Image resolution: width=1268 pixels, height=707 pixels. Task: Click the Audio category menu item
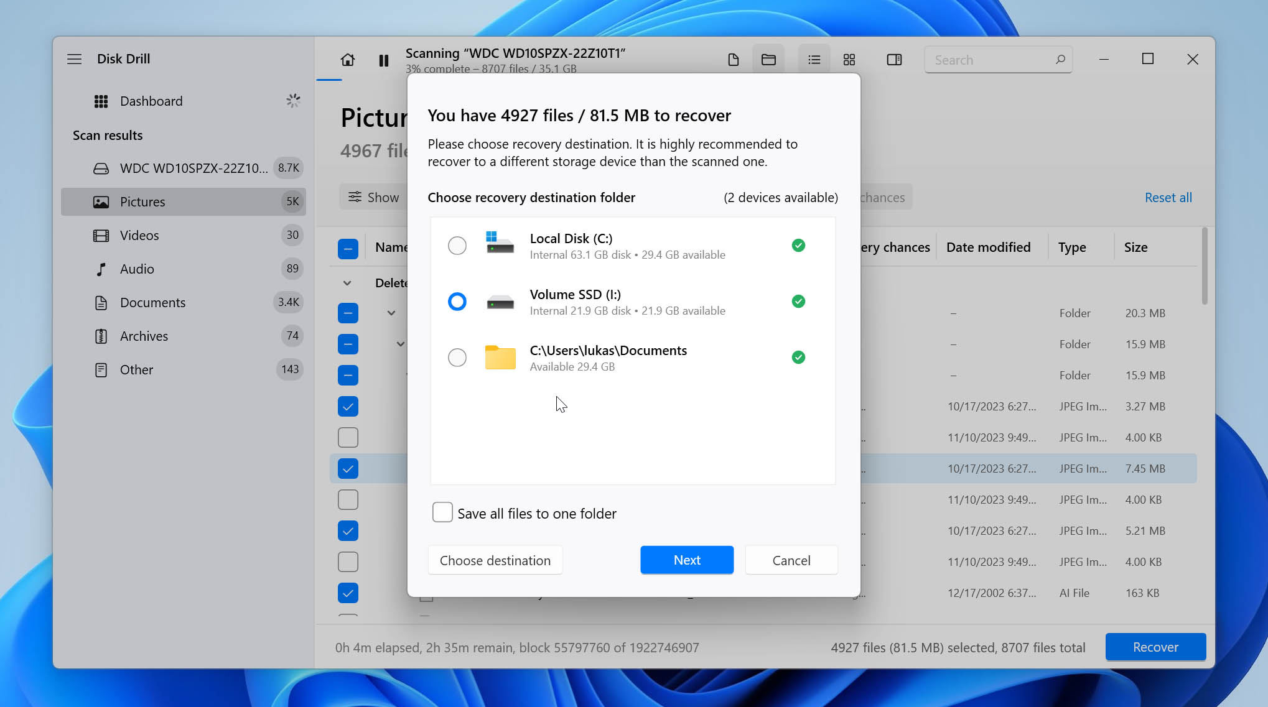(x=137, y=268)
